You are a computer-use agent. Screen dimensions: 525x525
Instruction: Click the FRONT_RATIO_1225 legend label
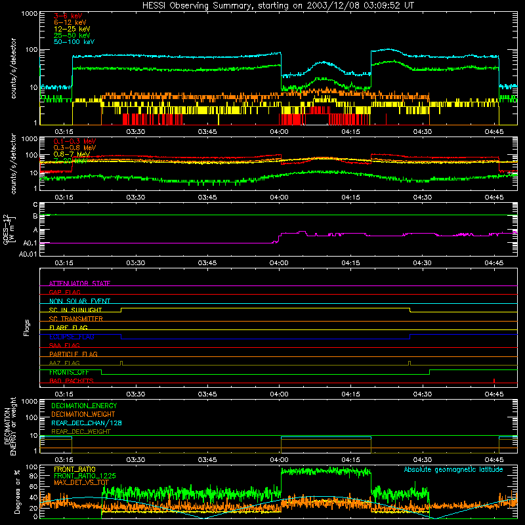coord(85,476)
